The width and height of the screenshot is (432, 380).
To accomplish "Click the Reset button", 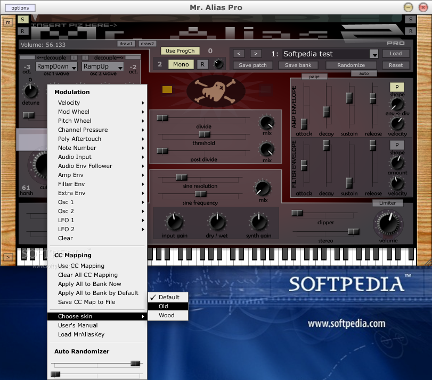I will coord(396,65).
